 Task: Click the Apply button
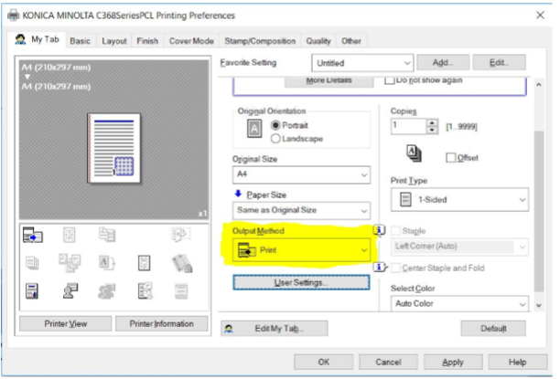453,363
